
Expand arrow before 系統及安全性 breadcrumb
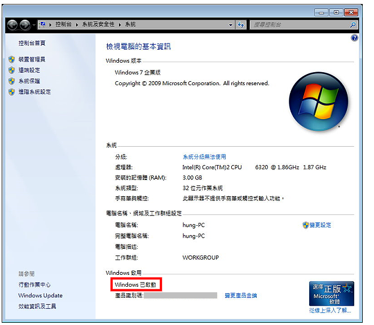77,25
